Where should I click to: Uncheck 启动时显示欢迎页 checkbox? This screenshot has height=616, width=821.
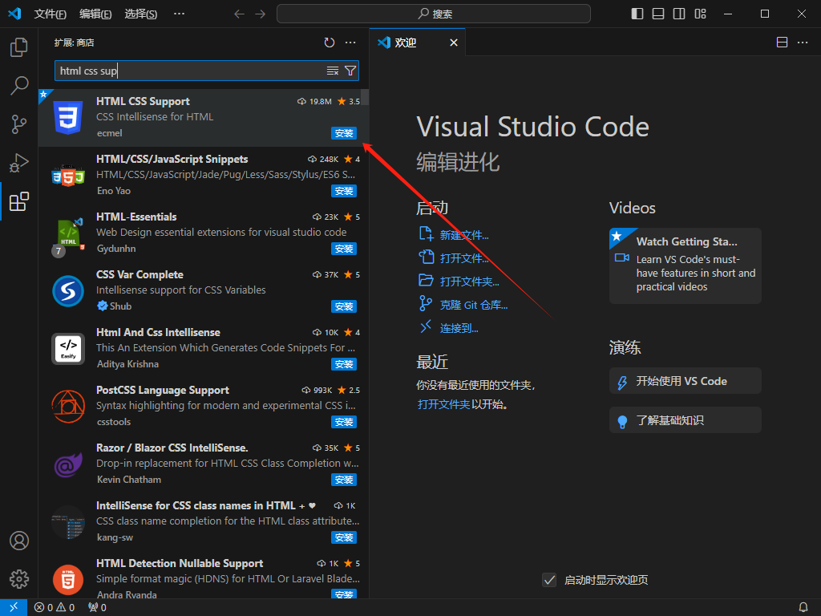tap(548, 580)
